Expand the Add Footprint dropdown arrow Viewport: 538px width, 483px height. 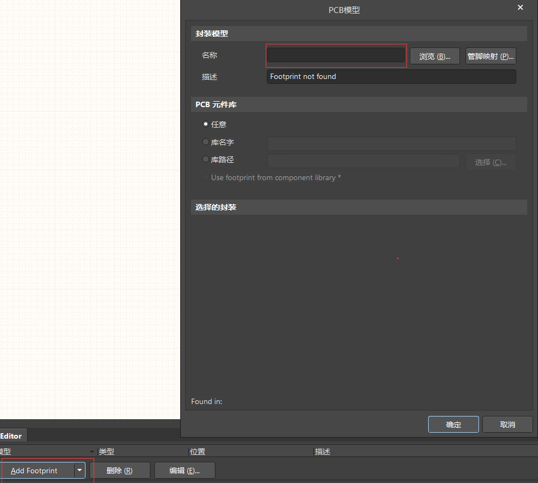[x=80, y=471]
